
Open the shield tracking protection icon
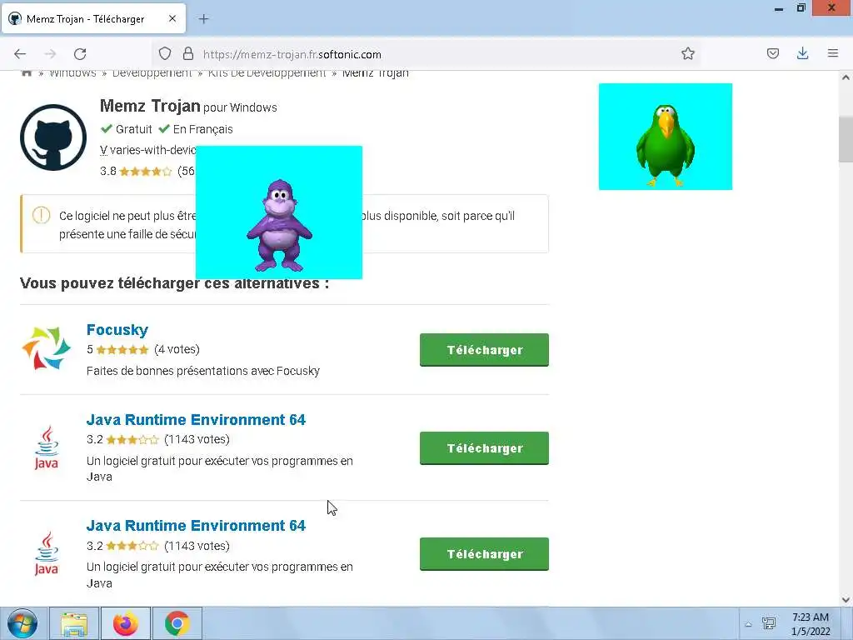coord(165,53)
